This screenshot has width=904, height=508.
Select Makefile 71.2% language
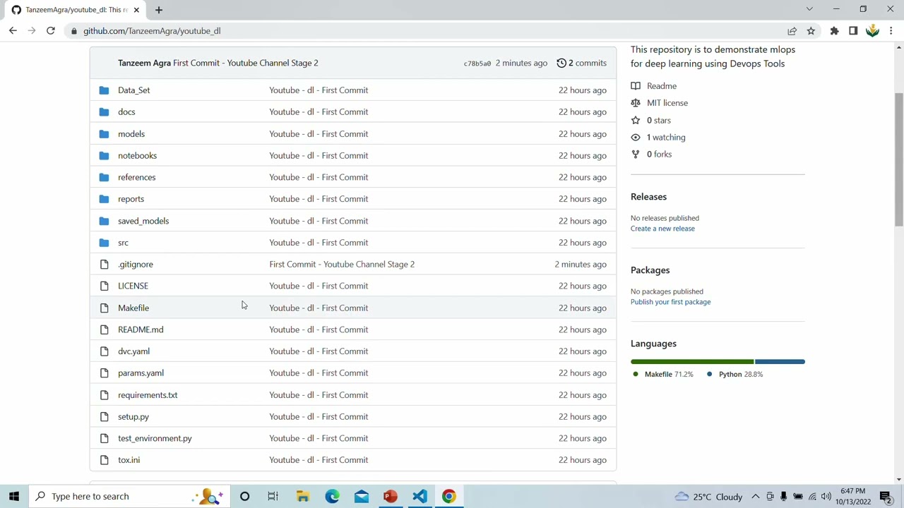pyautogui.click(x=663, y=375)
